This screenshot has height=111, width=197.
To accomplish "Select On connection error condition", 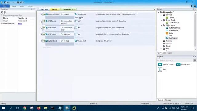I will click(x=66, y=29).
